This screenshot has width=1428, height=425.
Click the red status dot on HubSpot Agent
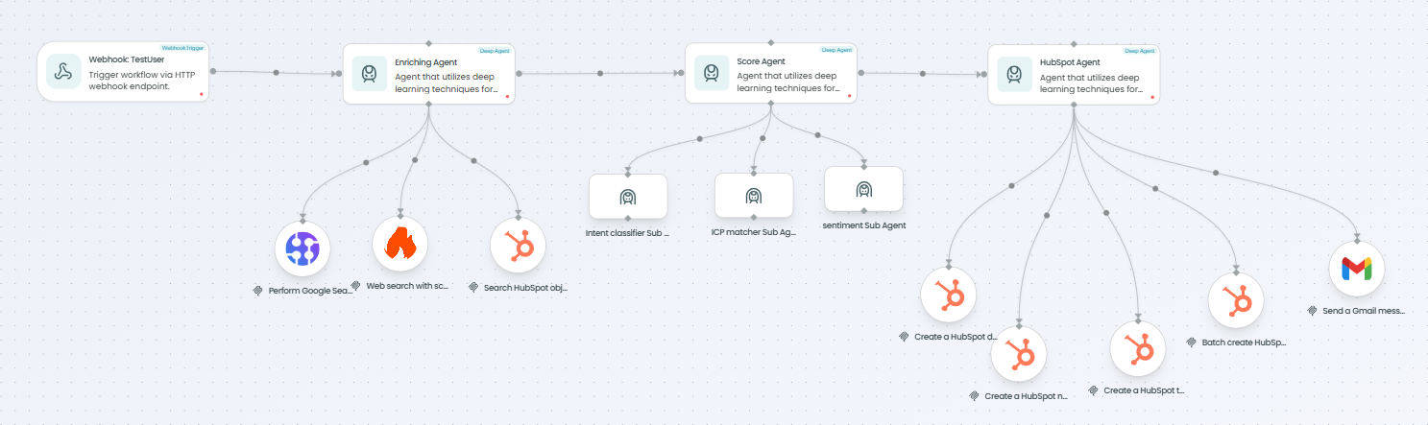(x=1151, y=97)
